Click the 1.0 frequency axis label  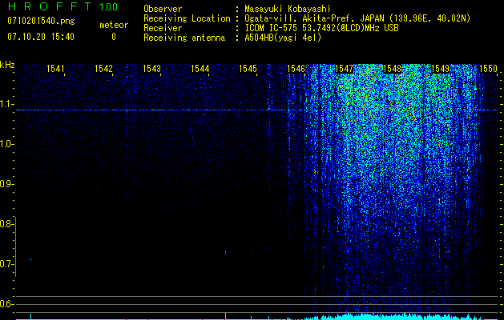tap(6, 144)
